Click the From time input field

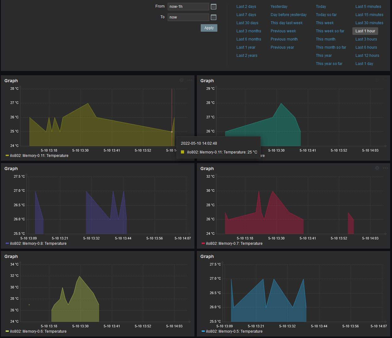tap(188, 7)
